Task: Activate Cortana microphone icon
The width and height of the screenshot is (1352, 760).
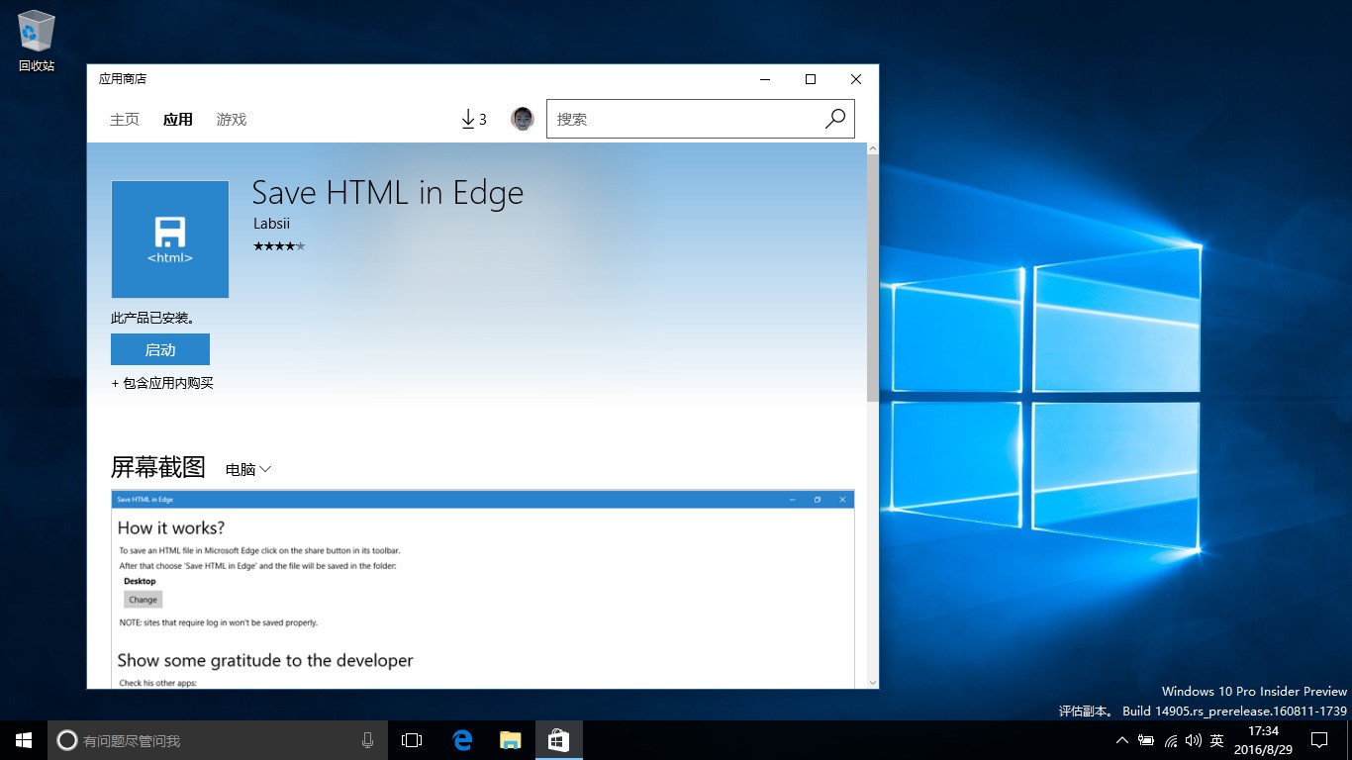Action: coord(367,740)
